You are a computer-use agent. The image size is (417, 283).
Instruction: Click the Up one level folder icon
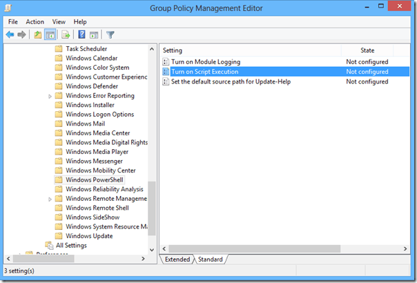tap(38, 35)
